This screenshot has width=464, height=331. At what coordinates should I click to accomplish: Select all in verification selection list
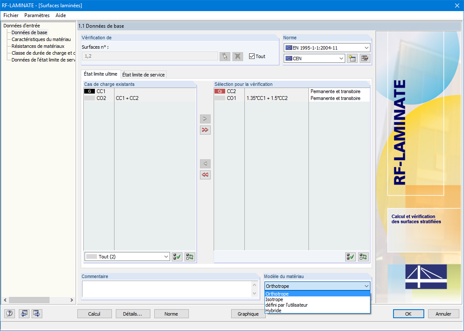[x=350, y=257]
